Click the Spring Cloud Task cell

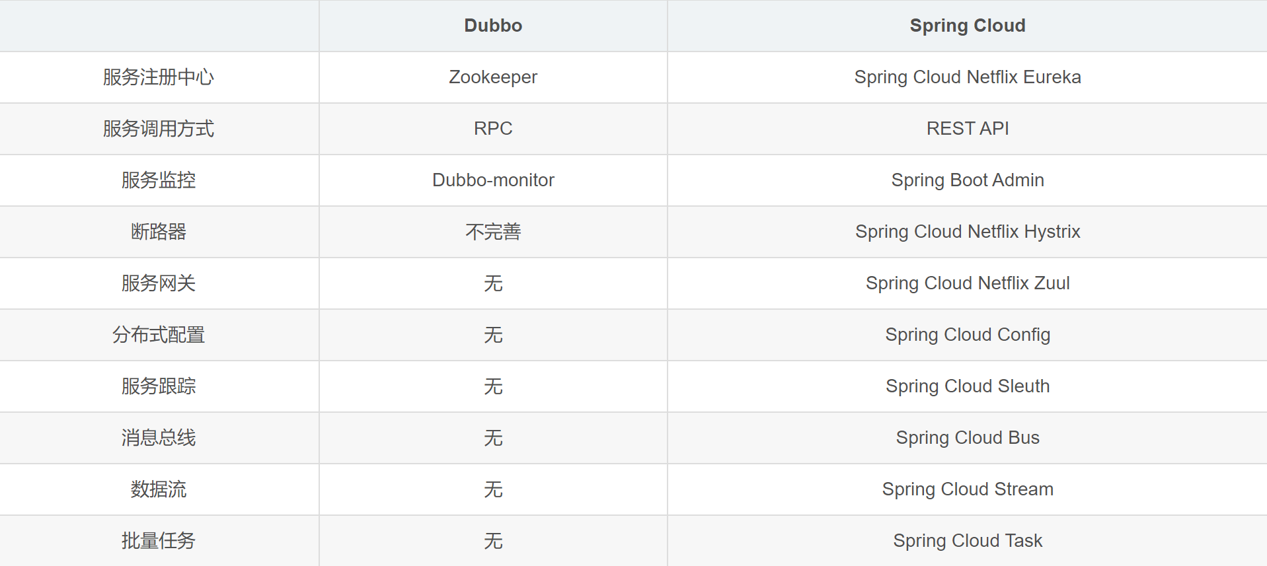[967, 541]
